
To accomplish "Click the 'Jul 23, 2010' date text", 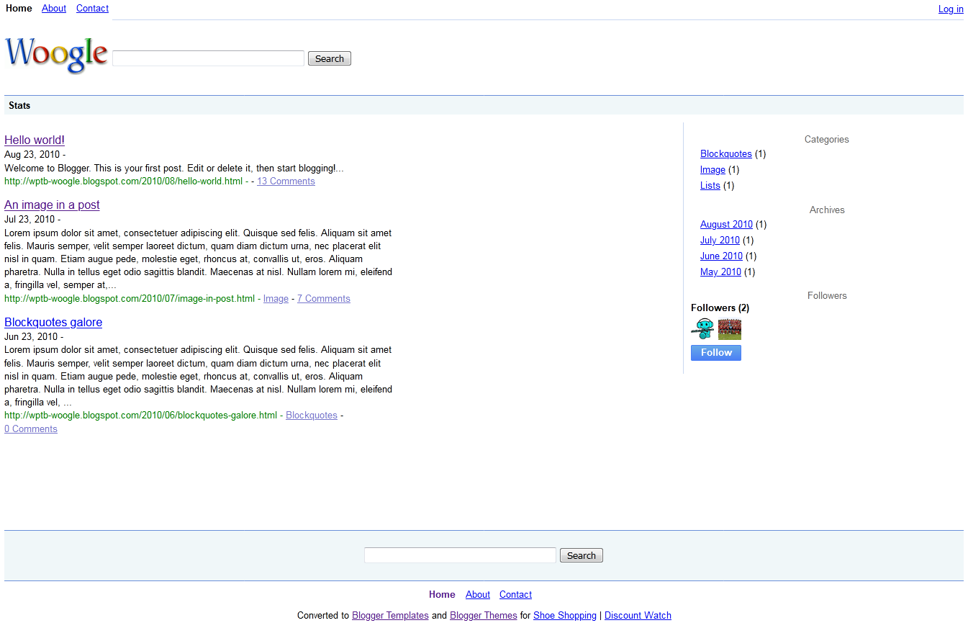I will coord(30,220).
